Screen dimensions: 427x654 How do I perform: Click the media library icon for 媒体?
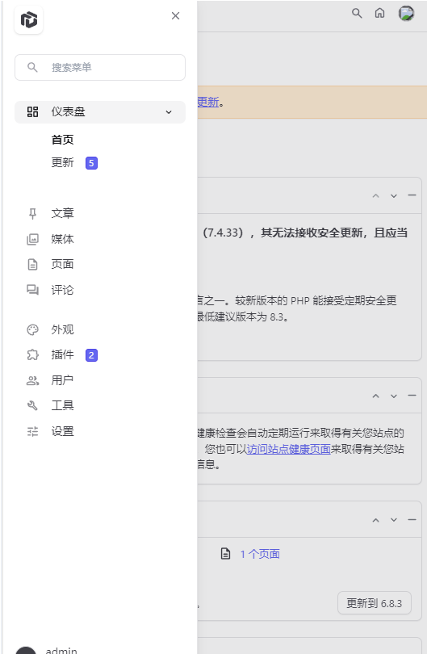[x=32, y=239]
